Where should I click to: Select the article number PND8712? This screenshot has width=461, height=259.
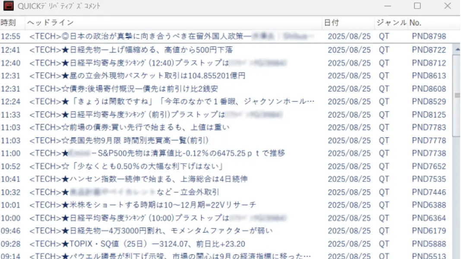[x=429, y=63]
